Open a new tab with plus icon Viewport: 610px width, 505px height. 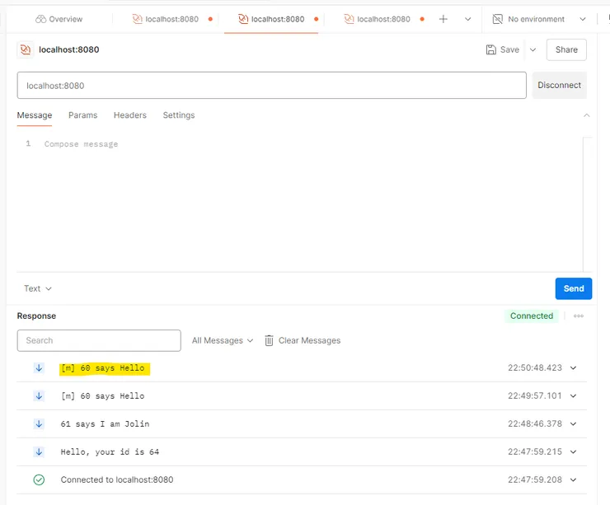tap(443, 19)
